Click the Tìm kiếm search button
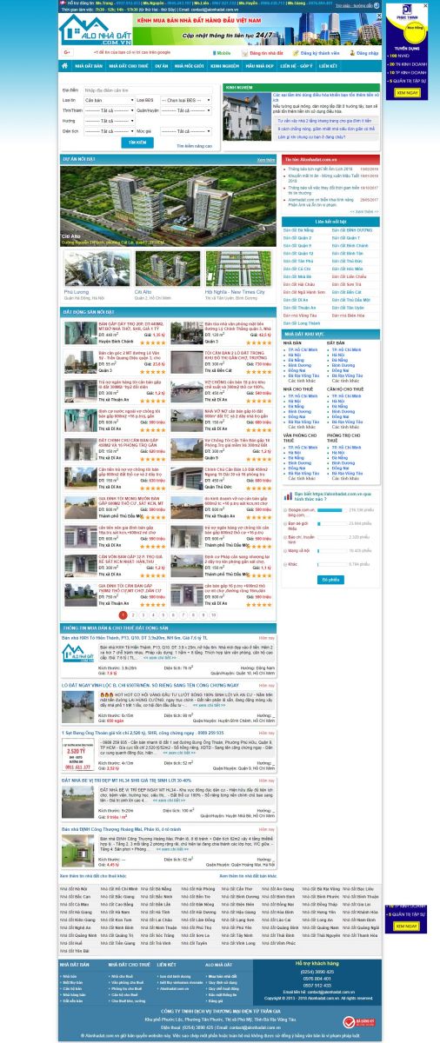This screenshot has height=1043, width=440. tap(137, 143)
